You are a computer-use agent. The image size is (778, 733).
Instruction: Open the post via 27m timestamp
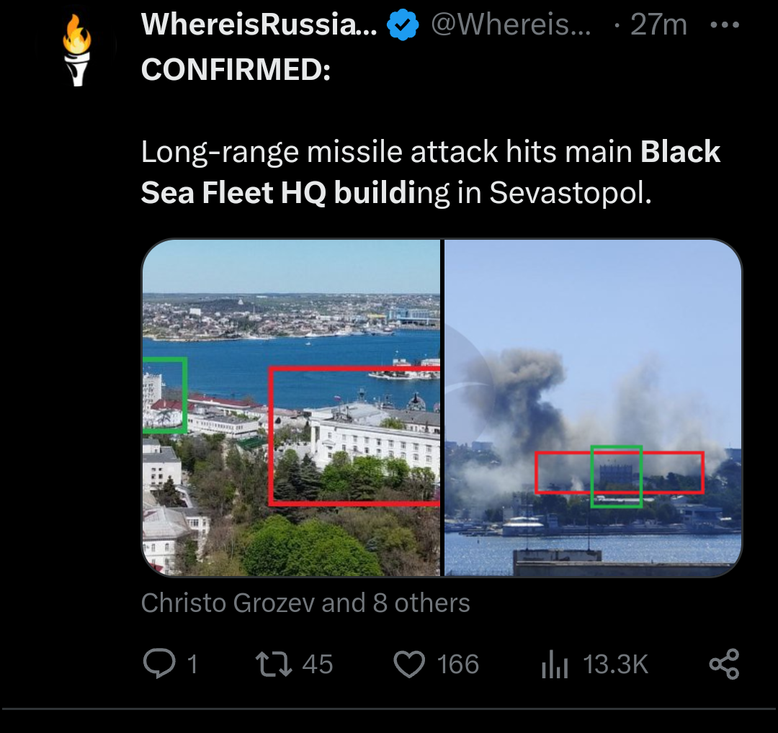coord(658,26)
